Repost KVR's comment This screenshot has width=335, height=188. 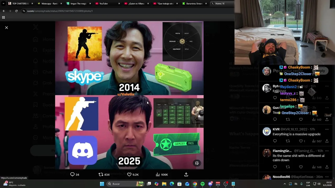click(288, 141)
